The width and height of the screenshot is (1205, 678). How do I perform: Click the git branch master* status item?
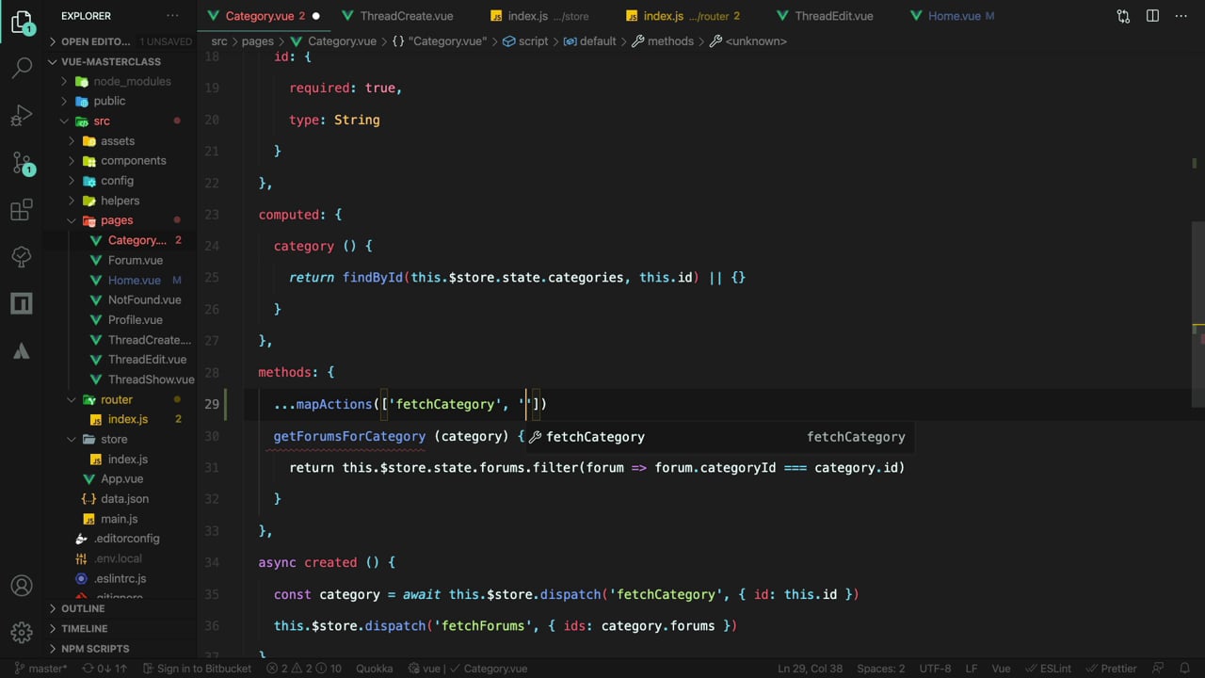point(40,669)
